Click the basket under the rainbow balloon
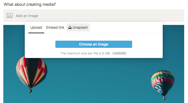 point(164,98)
